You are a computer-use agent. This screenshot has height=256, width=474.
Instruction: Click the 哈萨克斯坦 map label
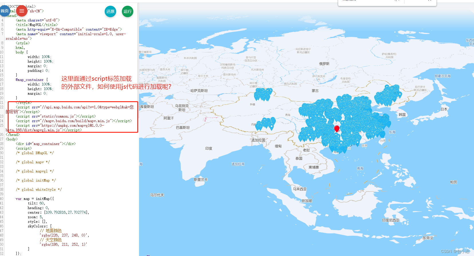(x=199, y=91)
